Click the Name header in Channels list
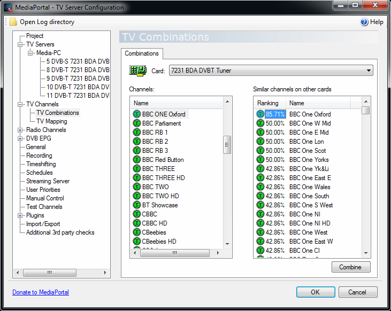391x311 pixels. (177, 103)
